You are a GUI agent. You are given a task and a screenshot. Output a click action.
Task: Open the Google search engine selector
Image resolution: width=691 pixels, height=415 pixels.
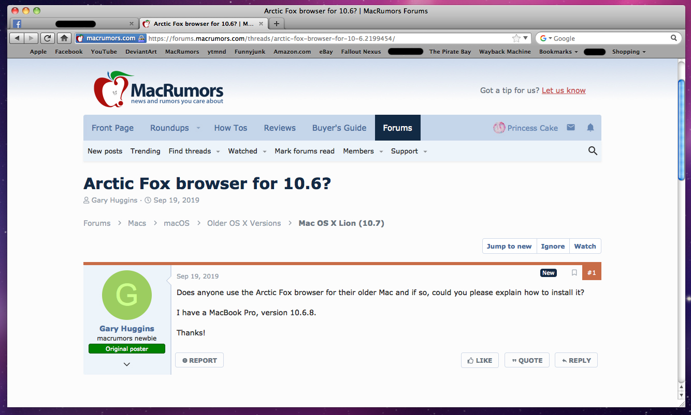click(x=546, y=38)
